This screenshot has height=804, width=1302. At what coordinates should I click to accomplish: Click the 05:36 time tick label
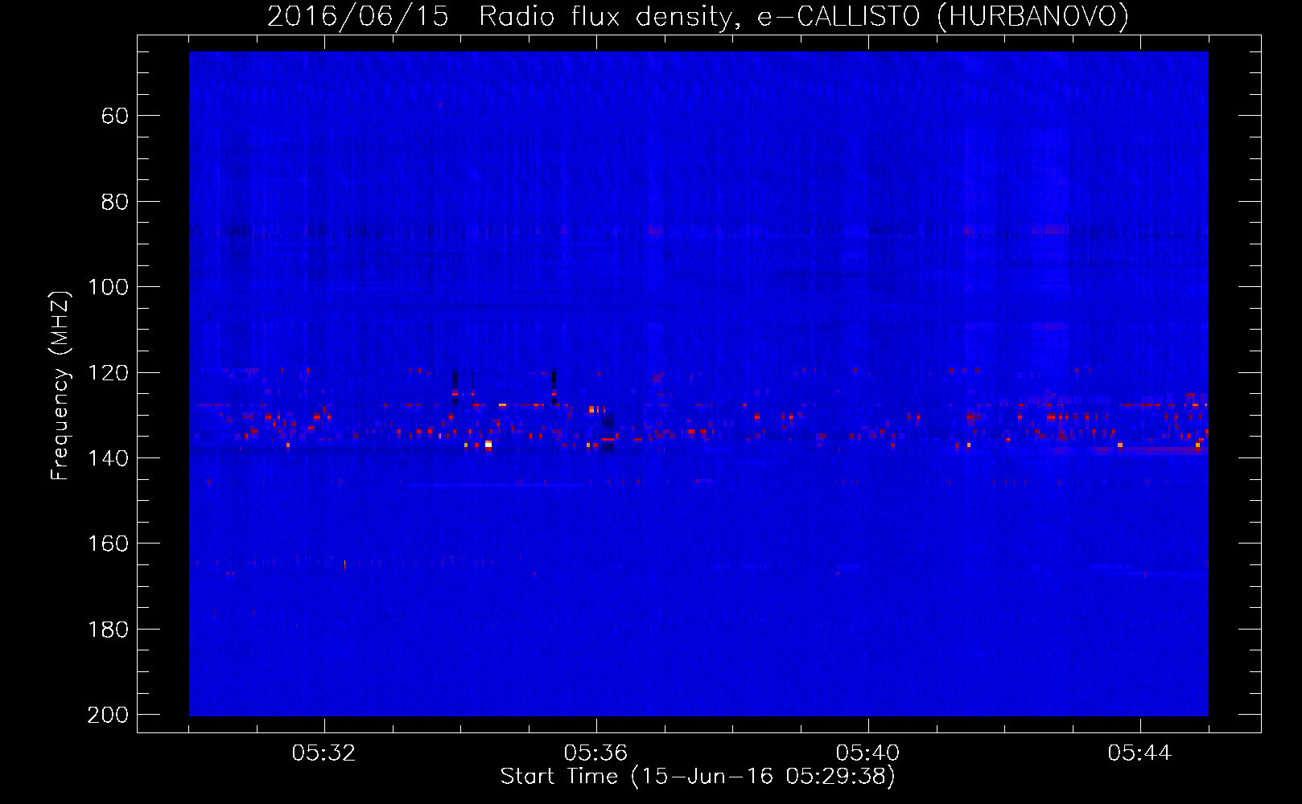(x=595, y=753)
